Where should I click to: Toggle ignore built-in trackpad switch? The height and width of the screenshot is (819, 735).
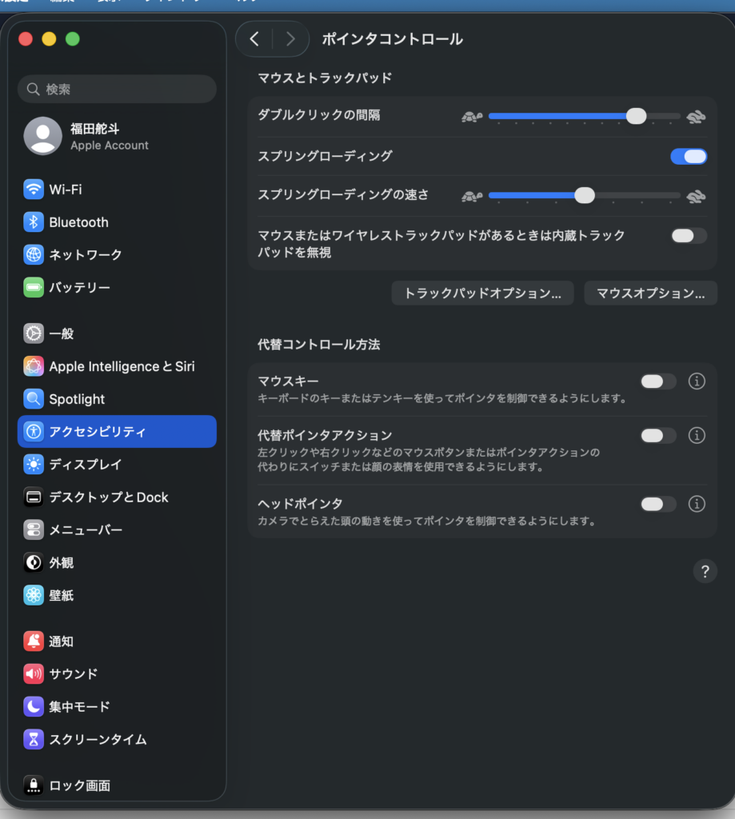click(x=688, y=235)
